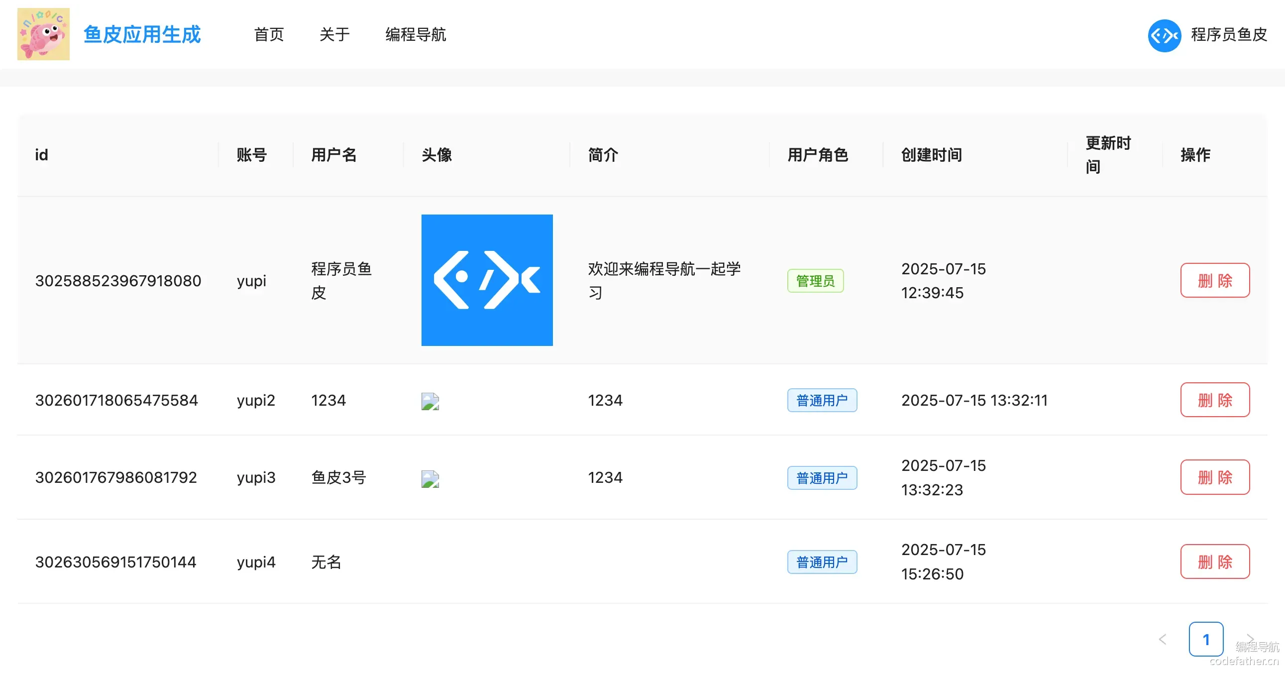
Task: Click broken avatar image in yupi2 row
Action: coord(430,401)
